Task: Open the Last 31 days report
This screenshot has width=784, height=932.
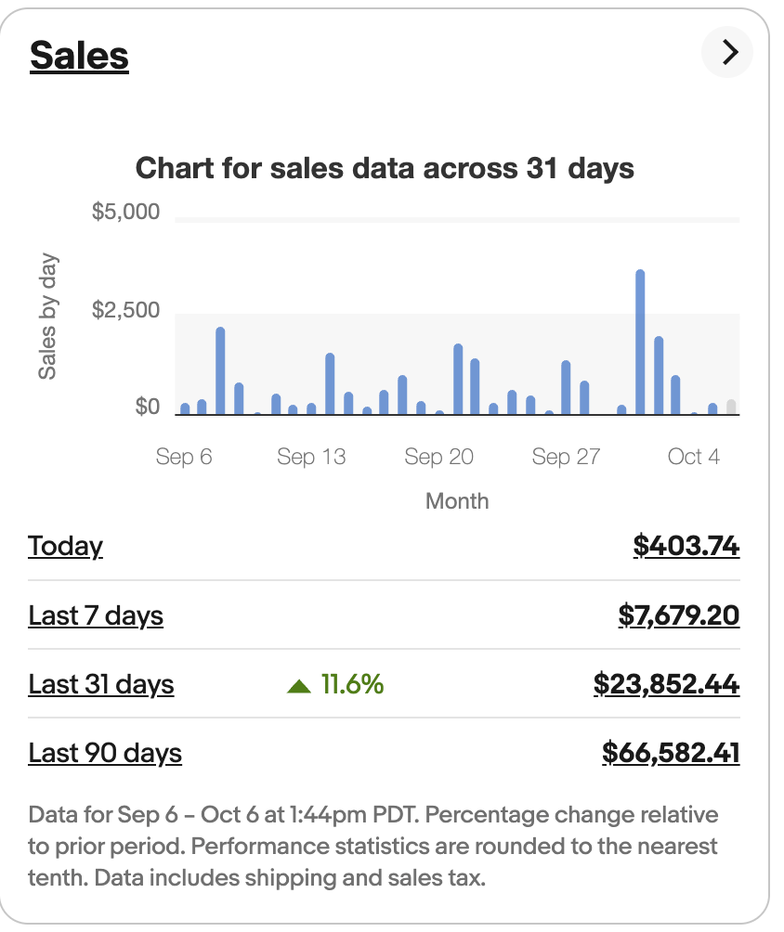Action: [100, 684]
